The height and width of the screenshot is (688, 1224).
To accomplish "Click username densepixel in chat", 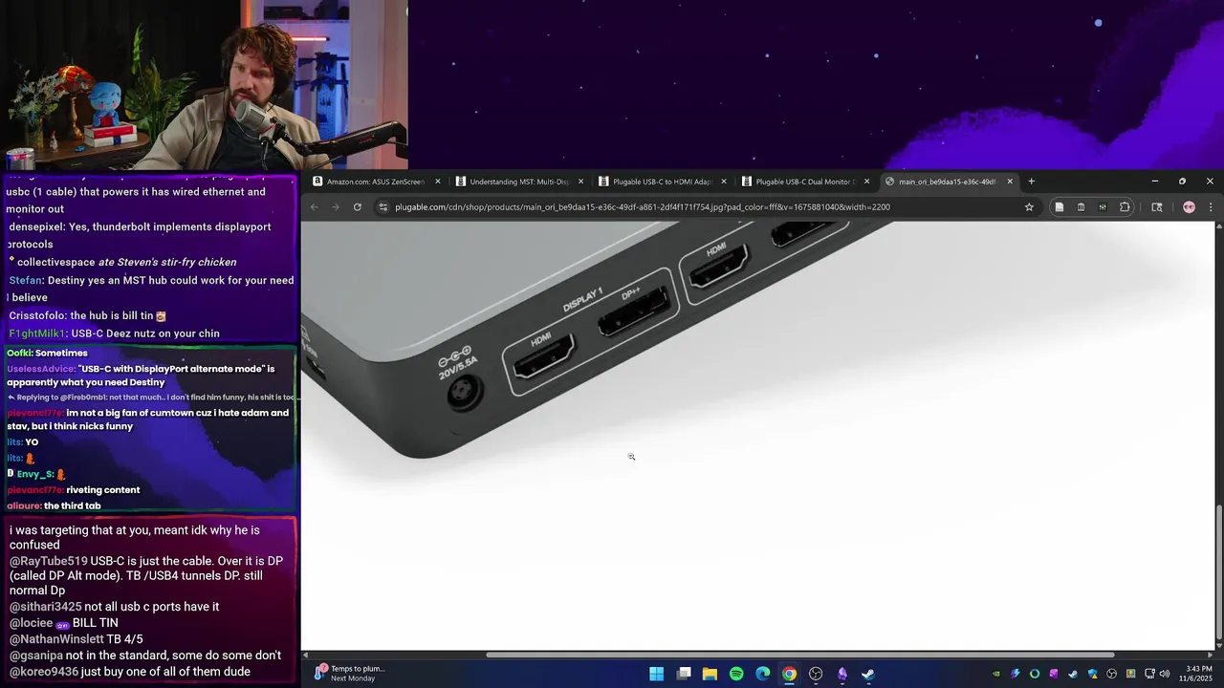I will (35, 227).
